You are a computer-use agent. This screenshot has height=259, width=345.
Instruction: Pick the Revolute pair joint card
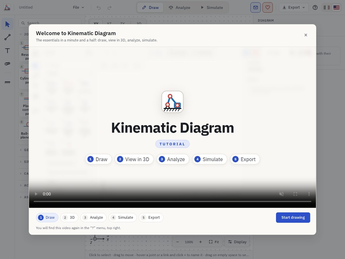24,51
